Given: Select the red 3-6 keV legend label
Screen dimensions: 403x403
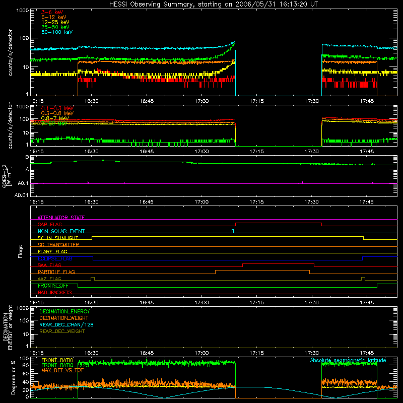Looking at the screenshot, I should click(52, 12).
